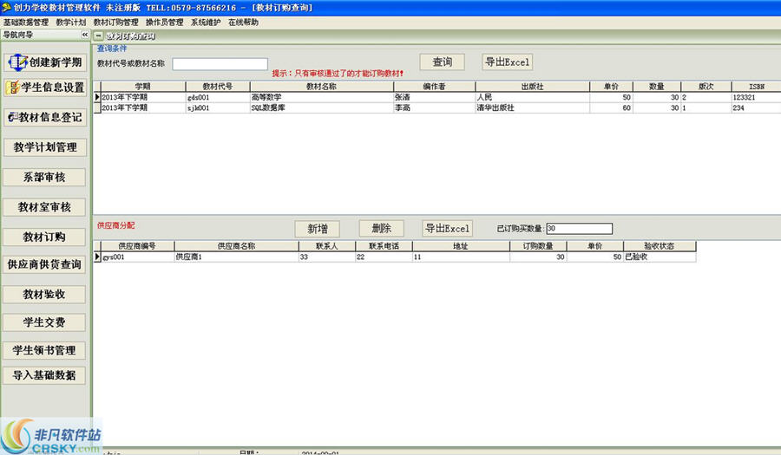The width and height of the screenshot is (781, 455).
Task: Open 教材信息登记 in the navigation
Action: click(x=45, y=117)
